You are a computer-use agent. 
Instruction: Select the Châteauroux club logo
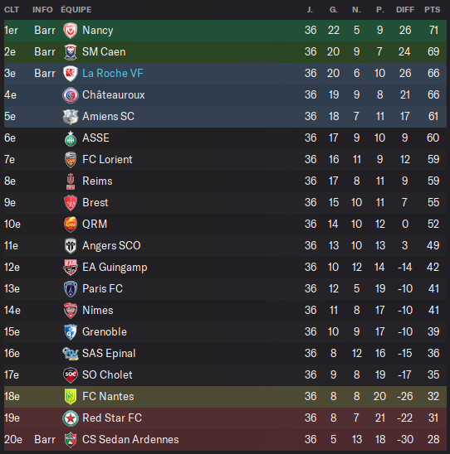pos(71,95)
